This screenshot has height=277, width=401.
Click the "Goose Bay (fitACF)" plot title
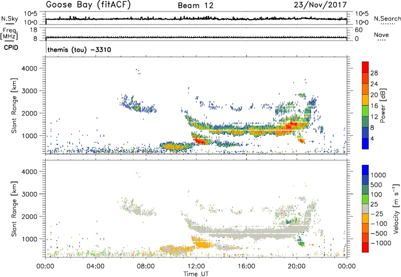coord(88,5)
